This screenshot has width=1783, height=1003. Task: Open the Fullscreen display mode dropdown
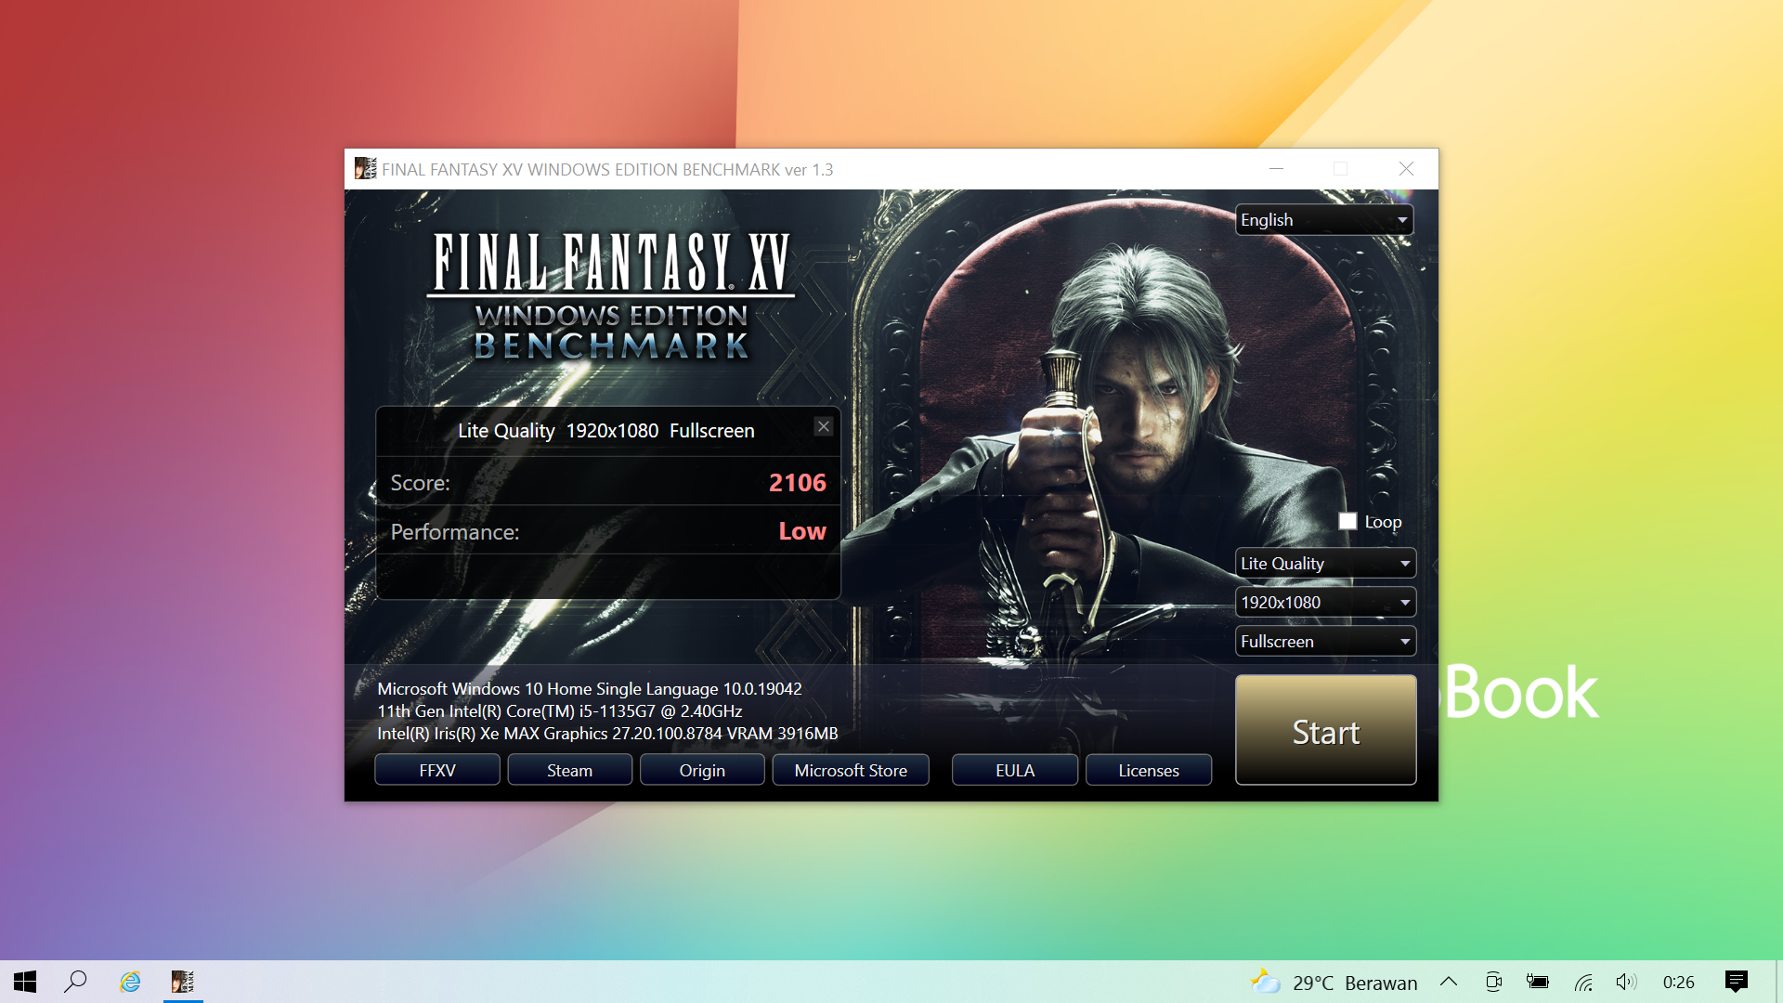pos(1324,642)
